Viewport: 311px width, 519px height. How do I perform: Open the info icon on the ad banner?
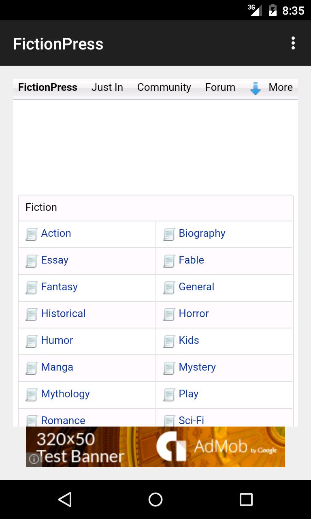click(x=34, y=459)
